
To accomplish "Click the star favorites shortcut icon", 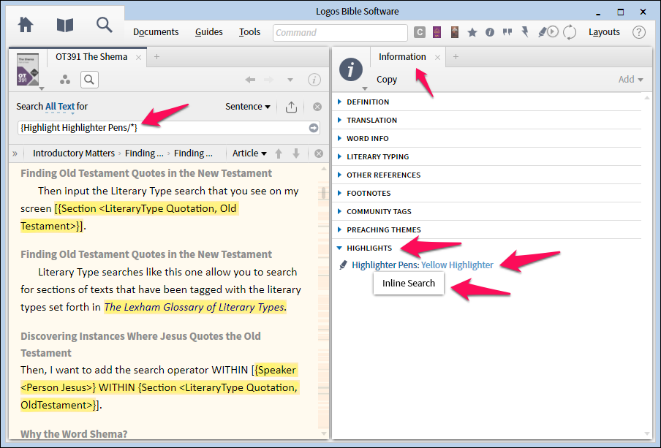I will (472, 32).
